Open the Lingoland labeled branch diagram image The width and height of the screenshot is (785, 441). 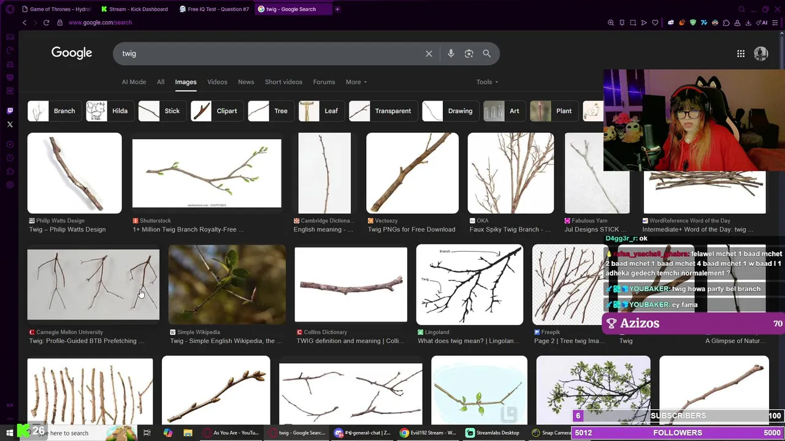[x=470, y=285]
